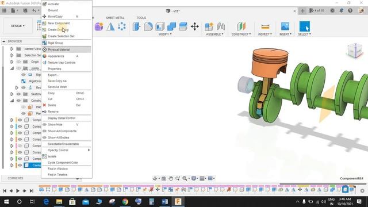Collapse the Joints folder arrow
Viewport: 368px width, 207px height.
[x=11, y=68]
